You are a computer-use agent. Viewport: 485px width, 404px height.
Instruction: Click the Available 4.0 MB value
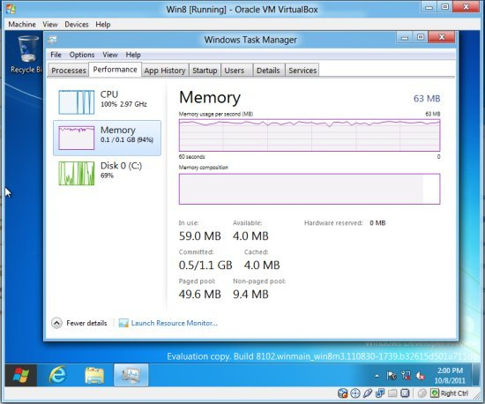pos(250,236)
